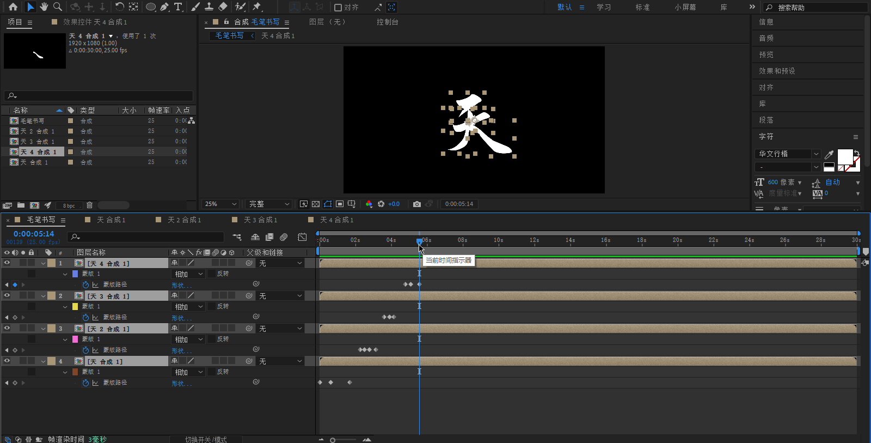
Task: Open layer 1 parent 无 dropdown
Action: tap(280, 263)
